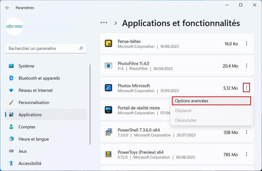Click the Personnalisation paintbrush icon

pos(11,102)
